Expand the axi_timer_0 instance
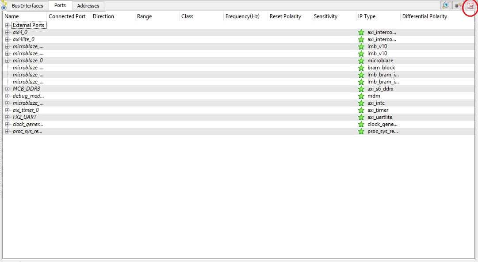478x262 pixels. 8,110
